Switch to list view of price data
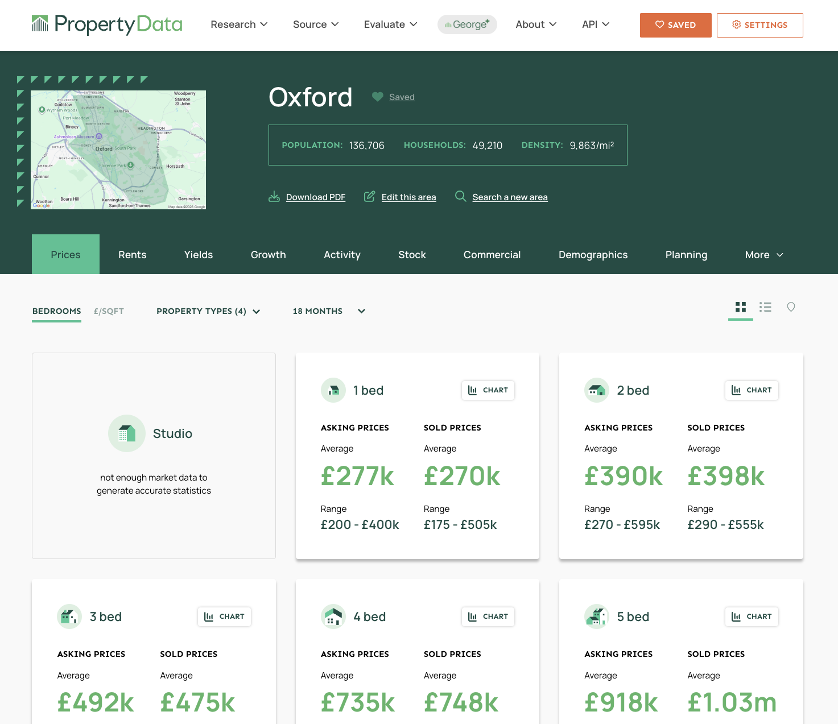Viewport: 838px width, 724px height. (765, 307)
